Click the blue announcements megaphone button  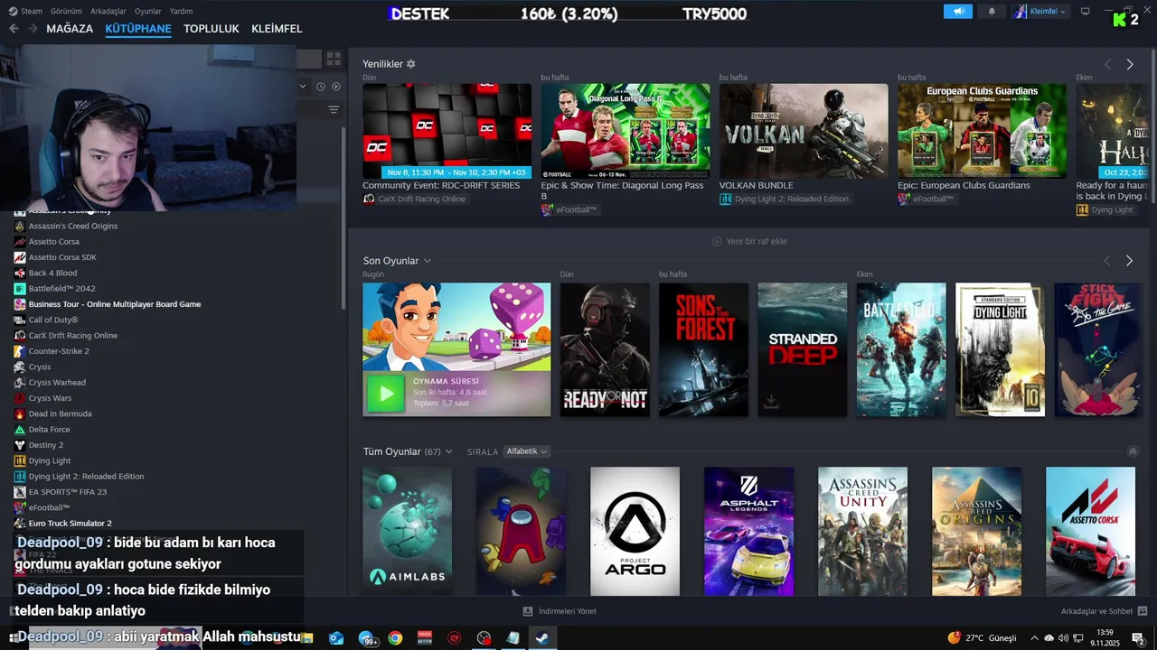pyautogui.click(x=958, y=12)
